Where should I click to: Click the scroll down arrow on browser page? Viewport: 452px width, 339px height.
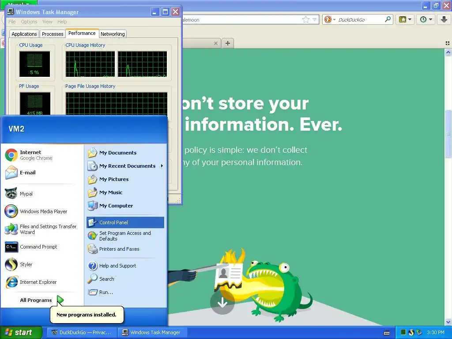(448, 322)
